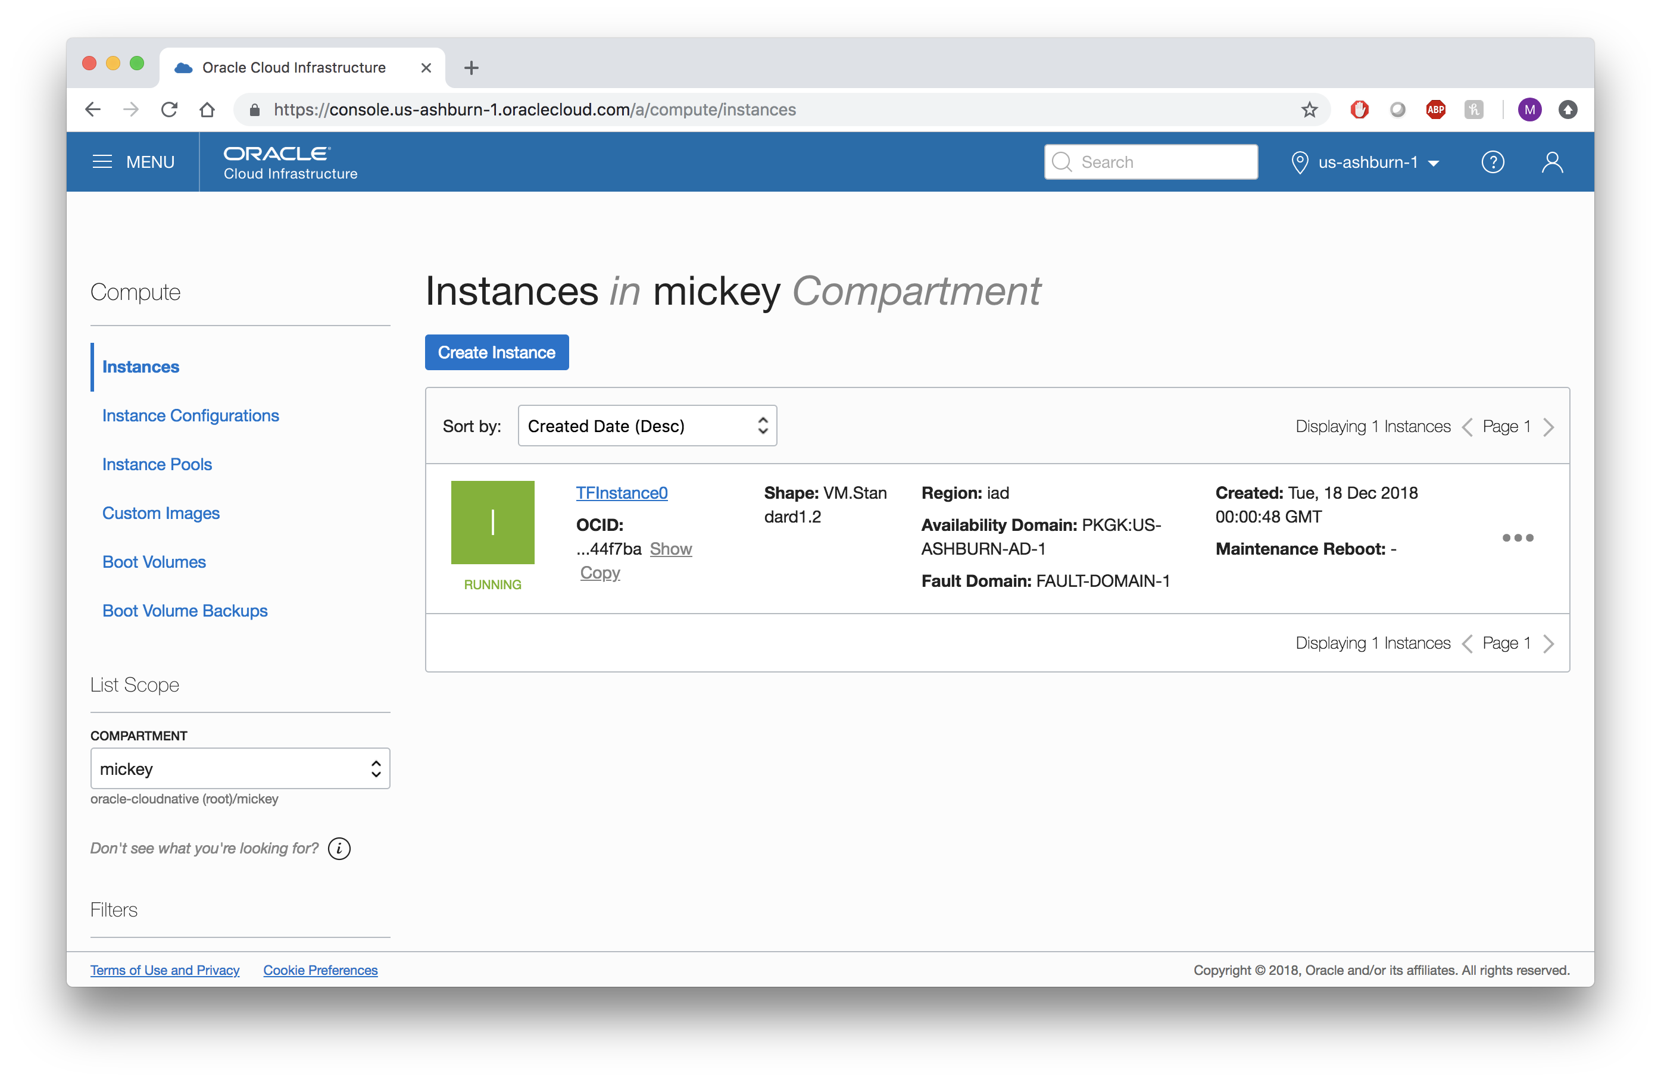Click the Oracle Cloud Infrastructure logo
Image resolution: width=1661 pixels, height=1082 pixels.
[x=291, y=162]
